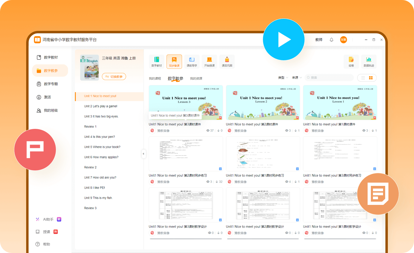Open the 数据轨迹 tool
The width and height of the screenshot is (414, 253).
369,62
